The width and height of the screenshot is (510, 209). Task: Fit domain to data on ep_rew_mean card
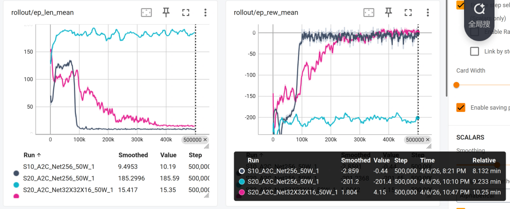(369, 13)
